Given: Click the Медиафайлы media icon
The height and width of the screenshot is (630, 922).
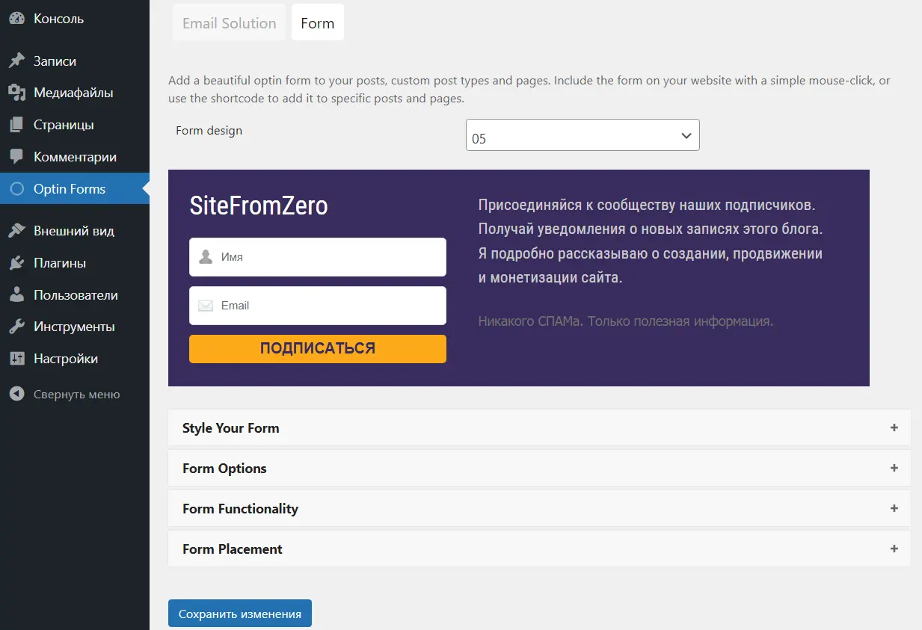Looking at the screenshot, I should click(16, 93).
